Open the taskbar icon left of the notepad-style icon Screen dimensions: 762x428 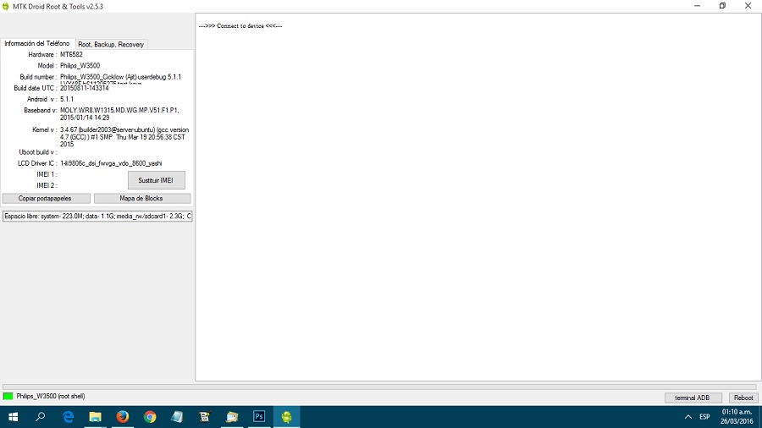204,417
